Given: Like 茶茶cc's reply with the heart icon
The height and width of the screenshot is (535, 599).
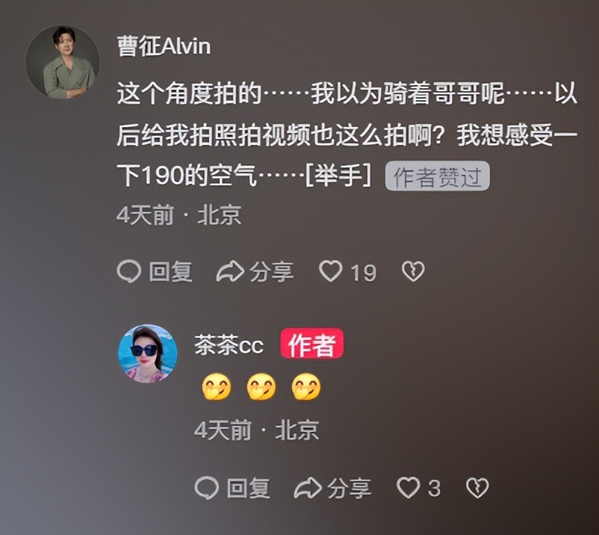Looking at the screenshot, I should 408,488.
